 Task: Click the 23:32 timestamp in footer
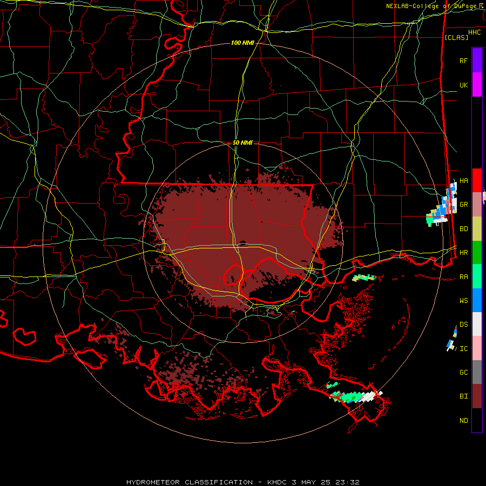[349, 482]
